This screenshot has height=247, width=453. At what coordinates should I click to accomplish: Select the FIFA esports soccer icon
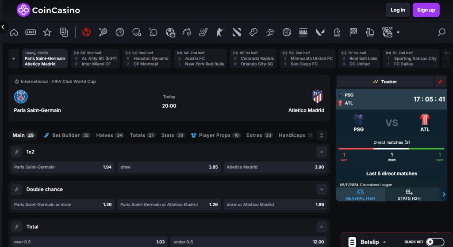click(x=170, y=32)
